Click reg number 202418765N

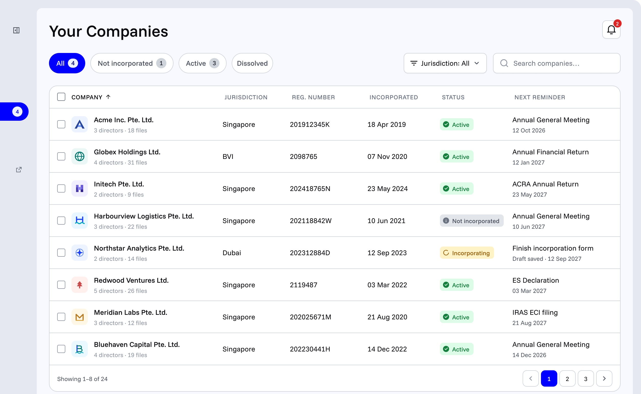pyautogui.click(x=310, y=189)
